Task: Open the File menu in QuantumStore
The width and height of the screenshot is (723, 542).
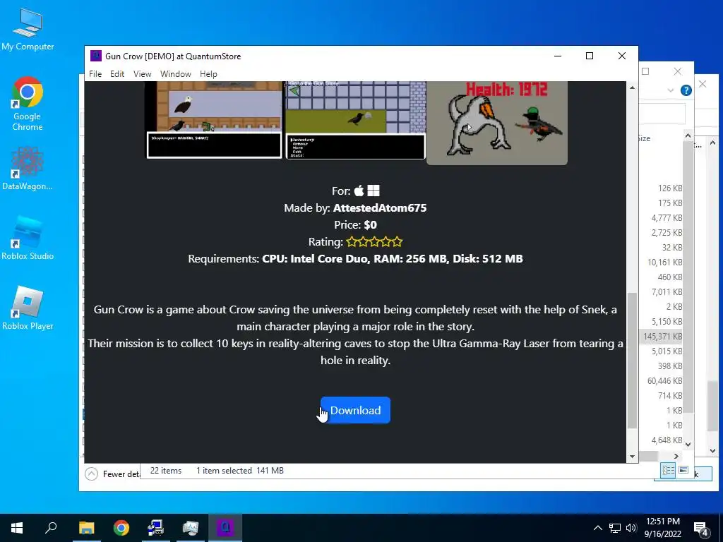Action: pos(95,73)
